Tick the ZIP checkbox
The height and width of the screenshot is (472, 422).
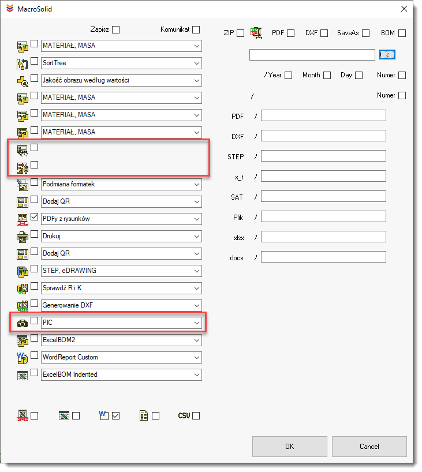[240, 33]
